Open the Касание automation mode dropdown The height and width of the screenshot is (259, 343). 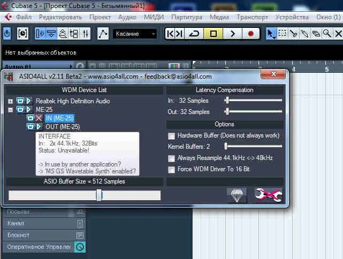point(135,34)
